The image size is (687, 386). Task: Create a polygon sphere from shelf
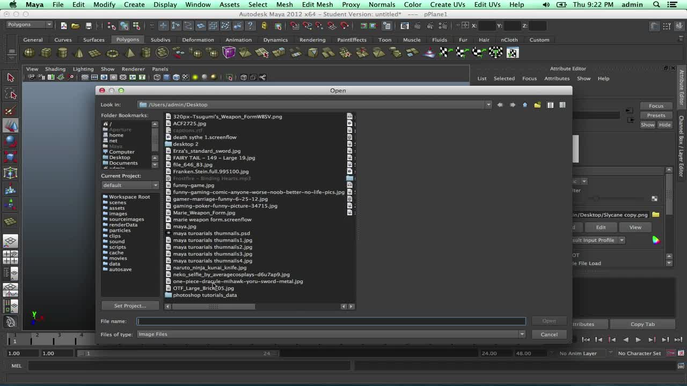click(30, 53)
